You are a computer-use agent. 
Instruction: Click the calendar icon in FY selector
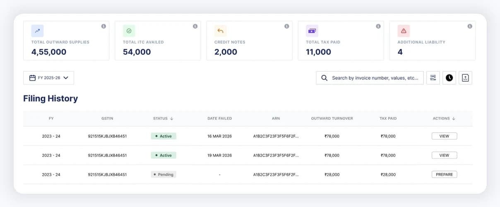[x=32, y=78]
